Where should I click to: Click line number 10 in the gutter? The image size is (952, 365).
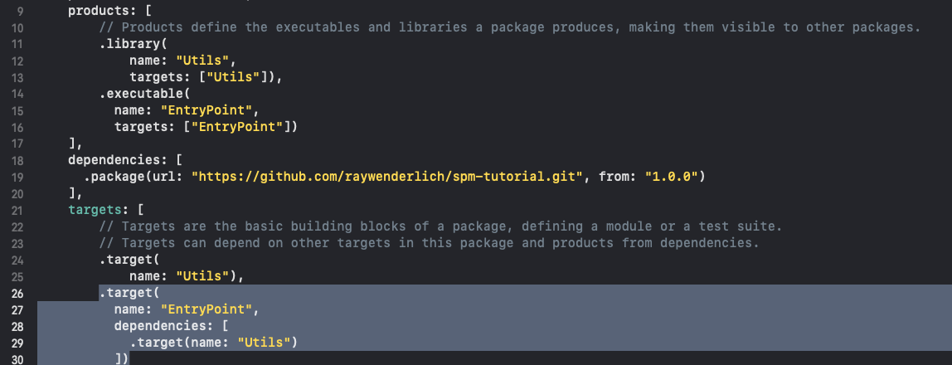(x=17, y=28)
